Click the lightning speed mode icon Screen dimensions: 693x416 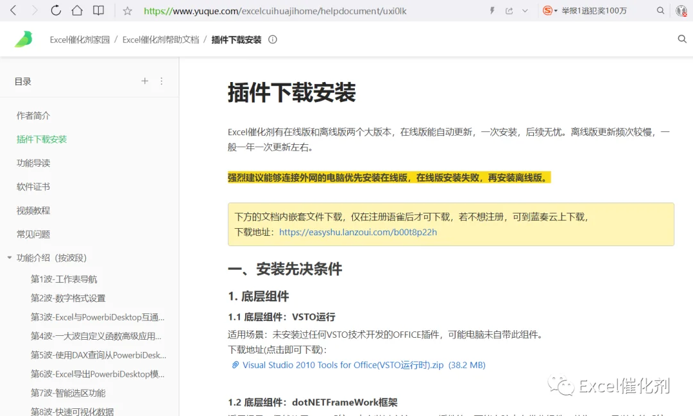[492, 11]
